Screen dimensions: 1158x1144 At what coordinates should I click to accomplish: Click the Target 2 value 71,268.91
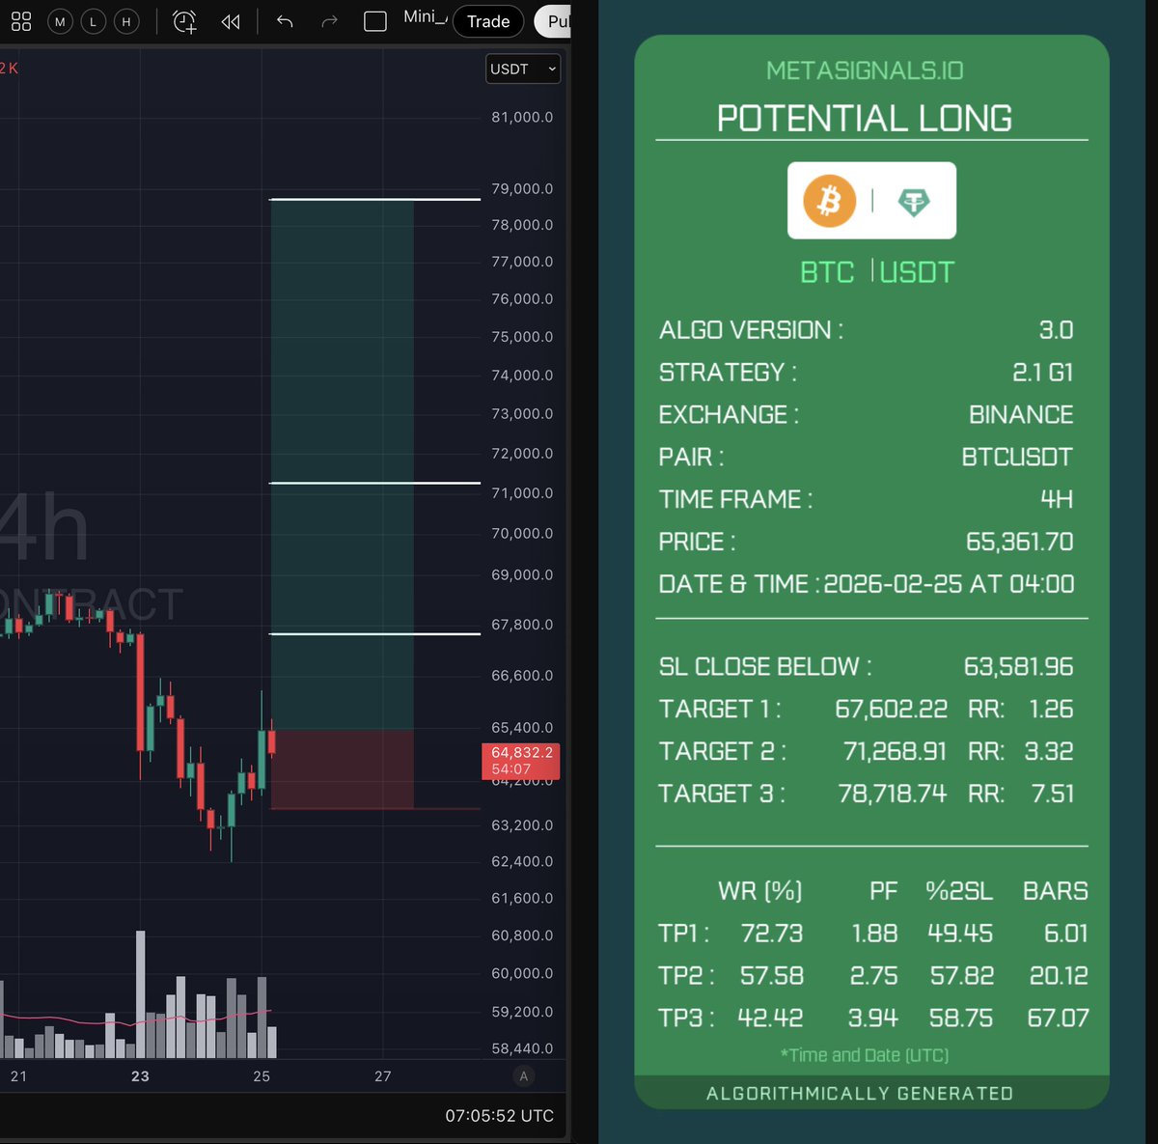point(895,751)
